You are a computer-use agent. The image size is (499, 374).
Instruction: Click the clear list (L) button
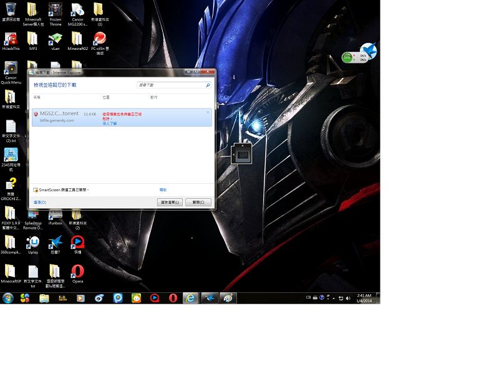[170, 202]
